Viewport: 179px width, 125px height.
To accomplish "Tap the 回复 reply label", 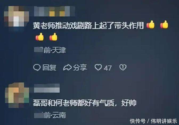I will click(49, 68).
